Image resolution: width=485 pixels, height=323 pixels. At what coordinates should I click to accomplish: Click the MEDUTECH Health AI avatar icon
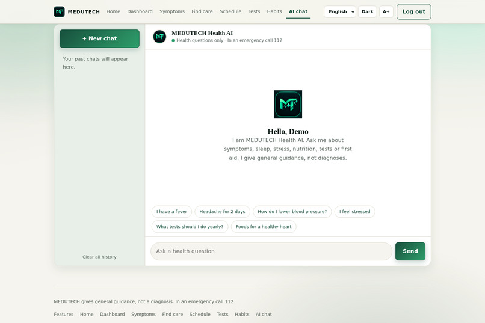159,37
